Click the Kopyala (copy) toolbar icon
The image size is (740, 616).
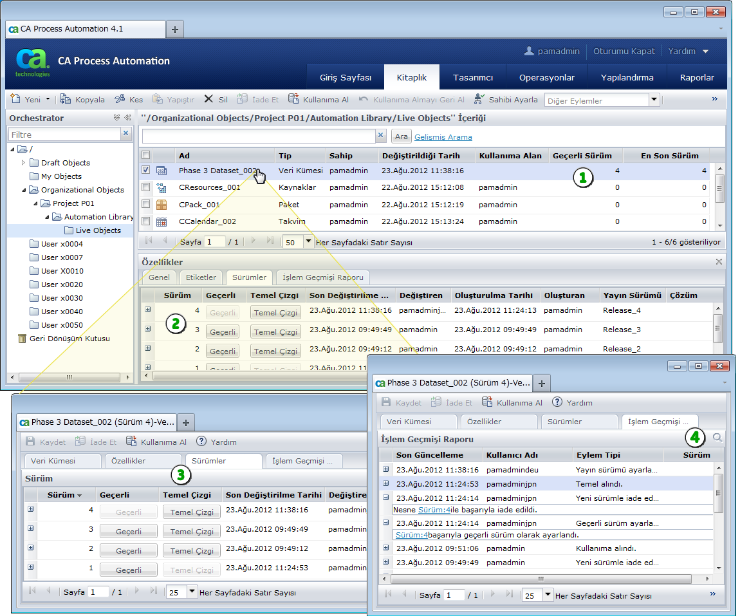click(66, 99)
